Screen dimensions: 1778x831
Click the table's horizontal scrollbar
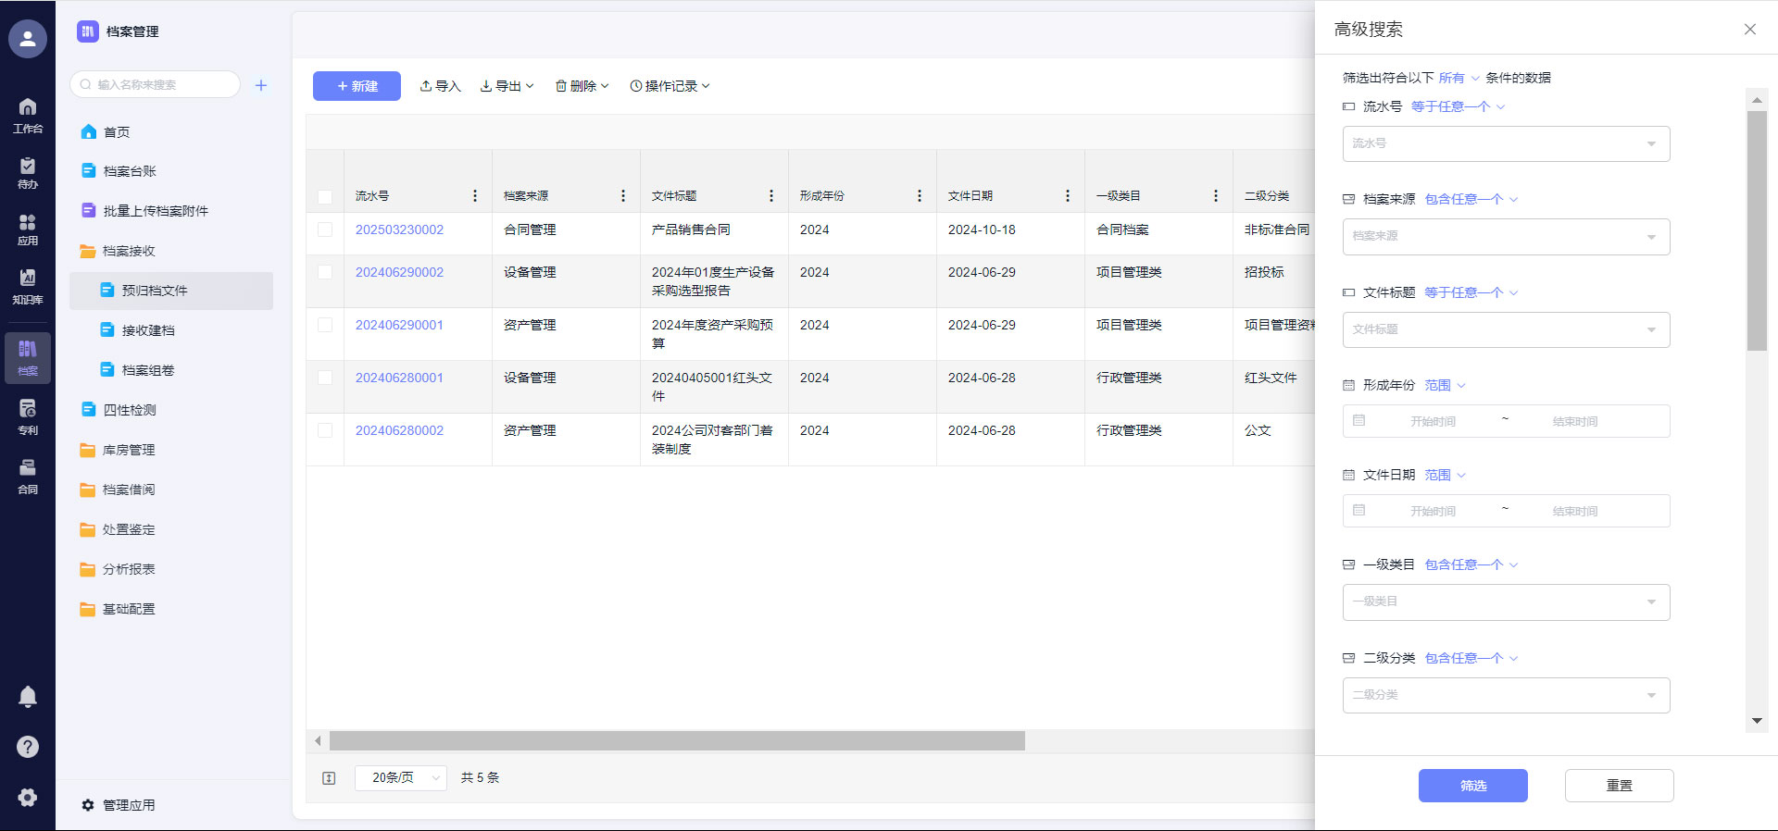[676, 741]
